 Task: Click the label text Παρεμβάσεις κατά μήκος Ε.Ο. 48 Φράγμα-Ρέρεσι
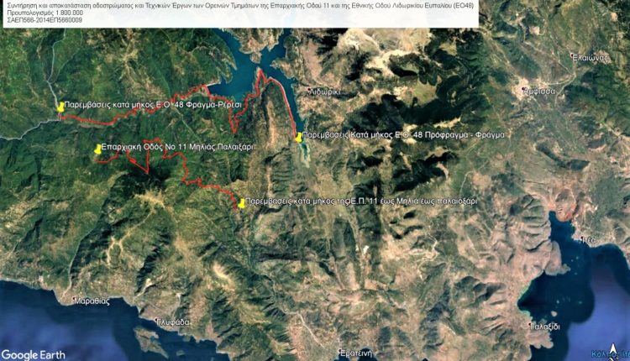153,105
